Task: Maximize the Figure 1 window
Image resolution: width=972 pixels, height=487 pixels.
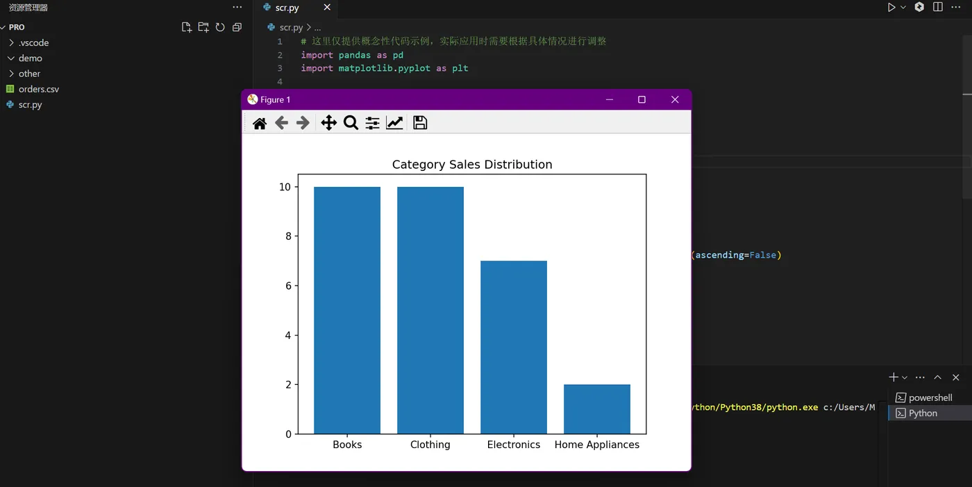Action: coord(642,99)
